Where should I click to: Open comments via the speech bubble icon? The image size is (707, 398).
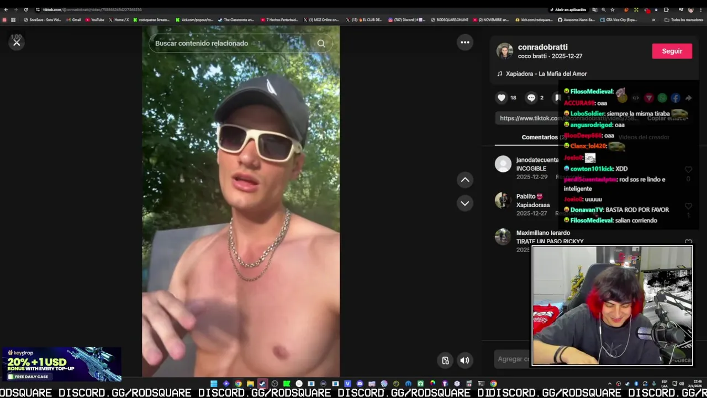point(531,98)
